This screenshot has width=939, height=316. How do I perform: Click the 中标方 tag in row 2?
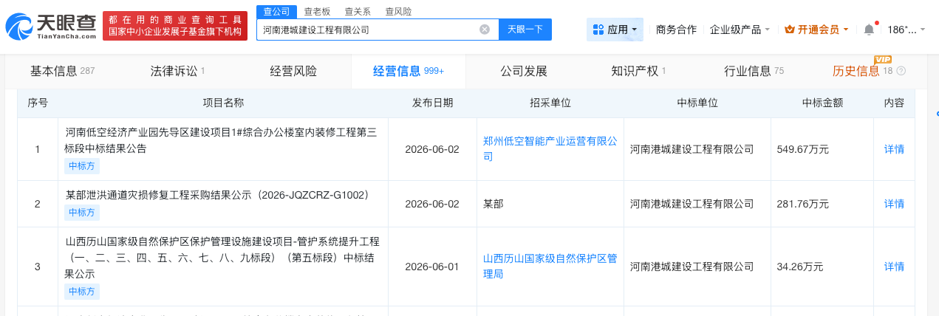coord(82,213)
